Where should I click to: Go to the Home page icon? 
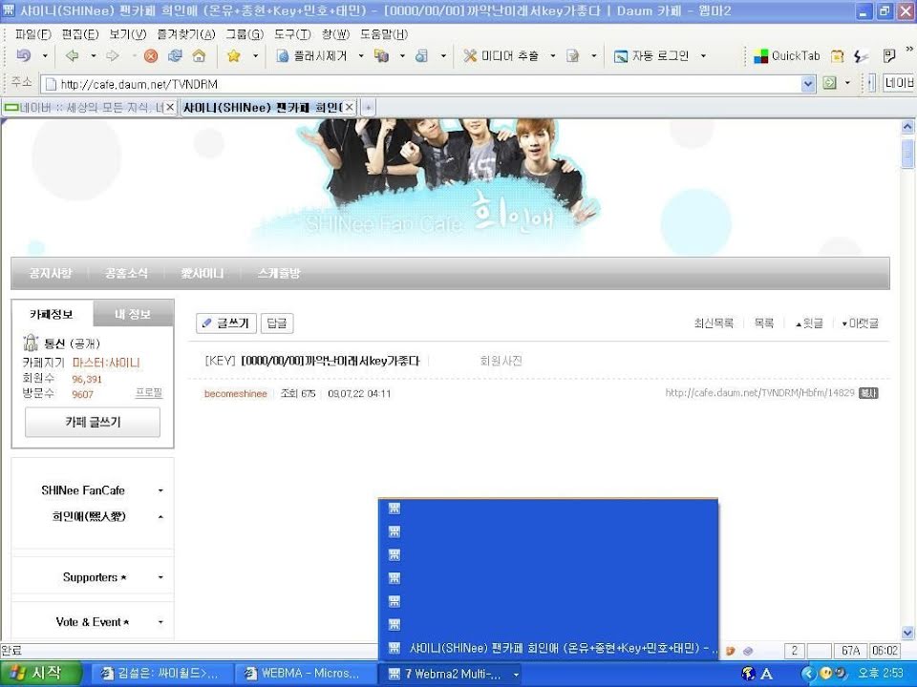pyautogui.click(x=199, y=55)
